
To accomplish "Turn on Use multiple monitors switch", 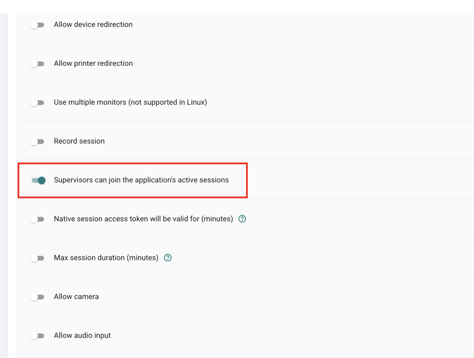I will [x=37, y=103].
